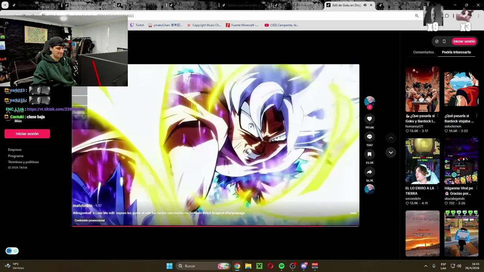Viewport: 484px width, 272px height.
Task: Click the Windows Start button
Action: 169,266
